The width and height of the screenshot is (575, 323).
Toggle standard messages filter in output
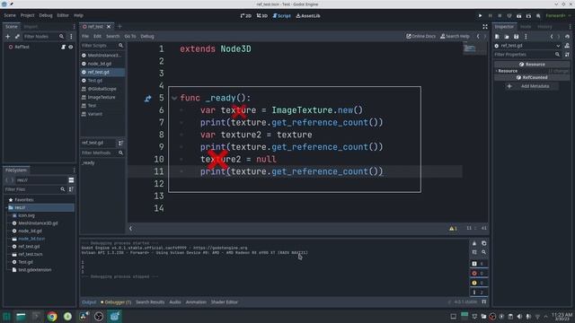479,264
